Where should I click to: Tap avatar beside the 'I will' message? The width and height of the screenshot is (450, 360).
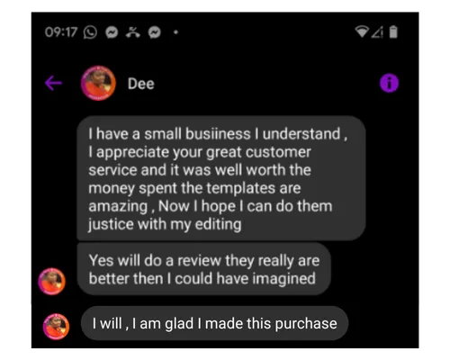click(56, 327)
